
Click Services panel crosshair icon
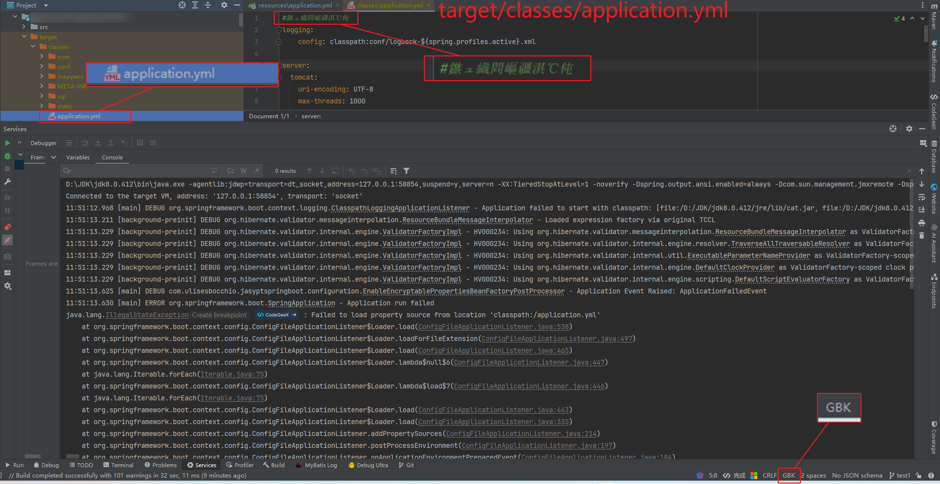click(x=893, y=129)
